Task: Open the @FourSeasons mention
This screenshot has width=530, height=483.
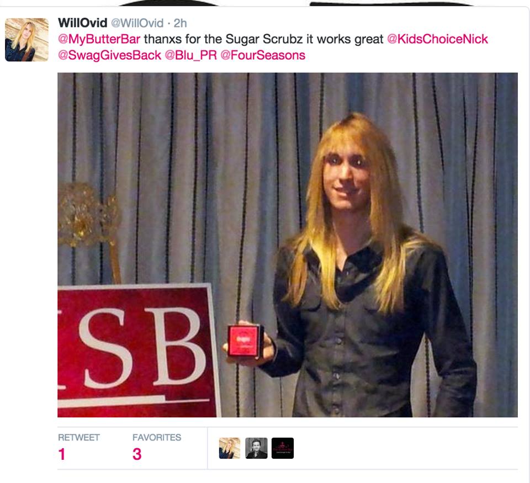Action: pyautogui.click(x=263, y=55)
